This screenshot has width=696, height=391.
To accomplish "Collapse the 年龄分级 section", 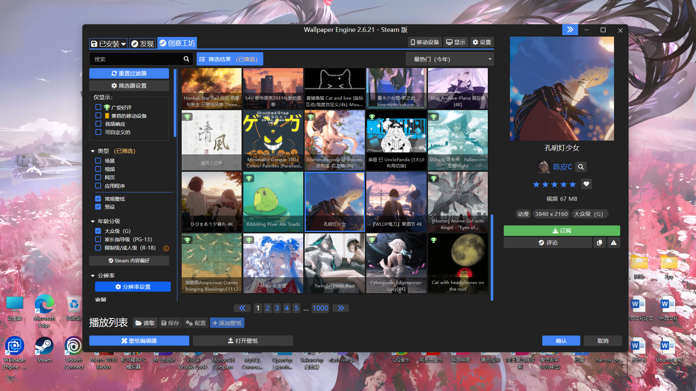I will (x=93, y=221).
